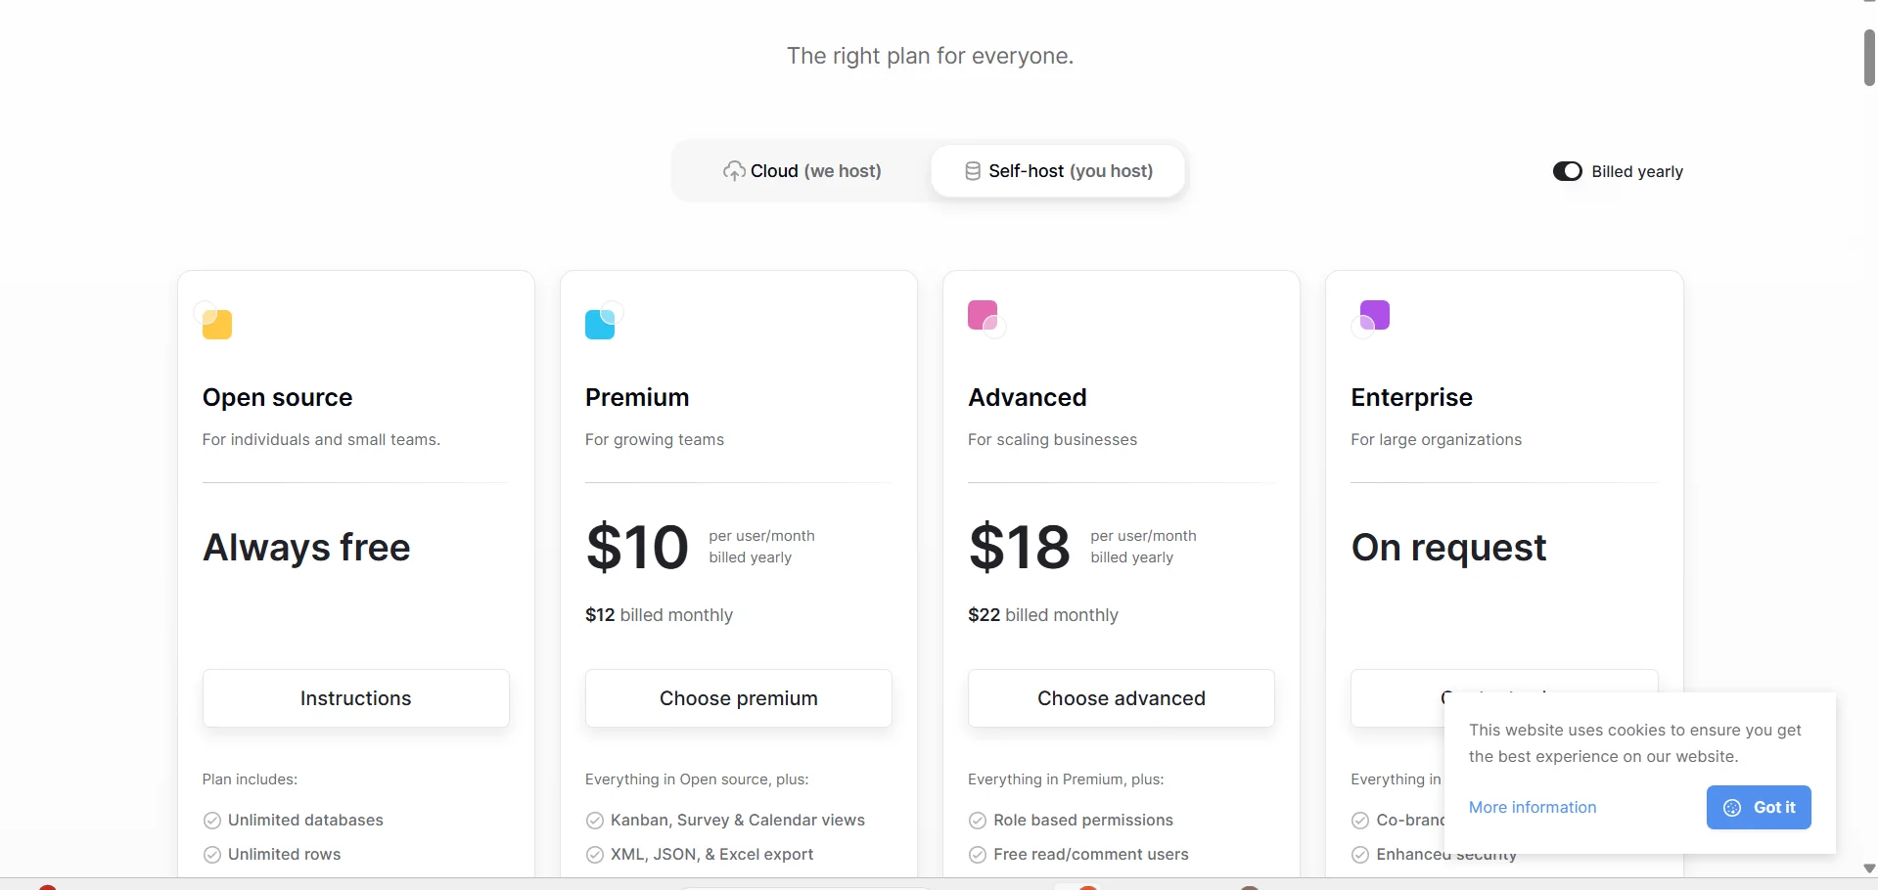Viewport: 1878px width, 890px height.
Task: Click the checkmark icon beside Role based permissions
Action: 977,821
